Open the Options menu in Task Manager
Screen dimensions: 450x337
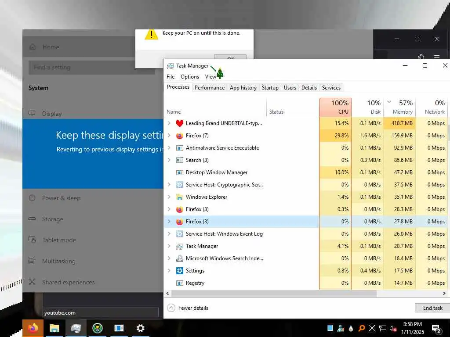tap(190, 77)
